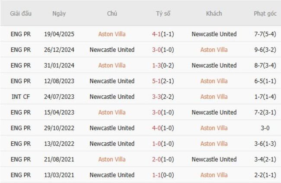Click the 3-3 score of 24/07/2023 match

point(158,97)
